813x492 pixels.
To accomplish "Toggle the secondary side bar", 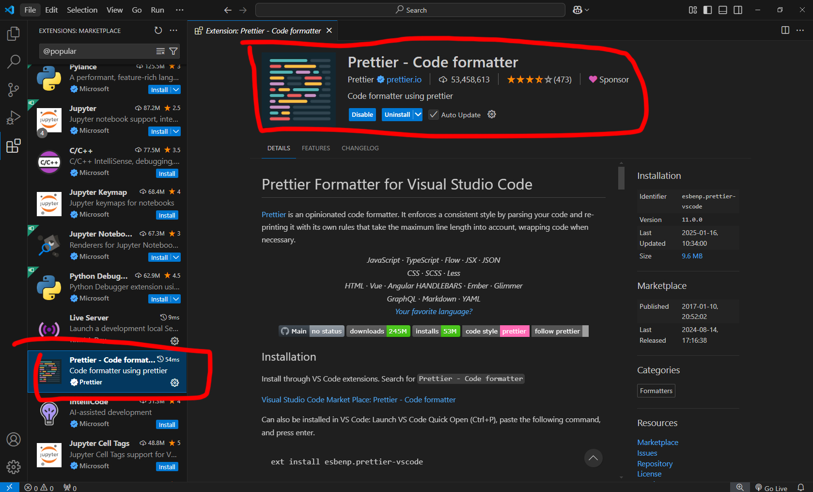I will point(738,10).
